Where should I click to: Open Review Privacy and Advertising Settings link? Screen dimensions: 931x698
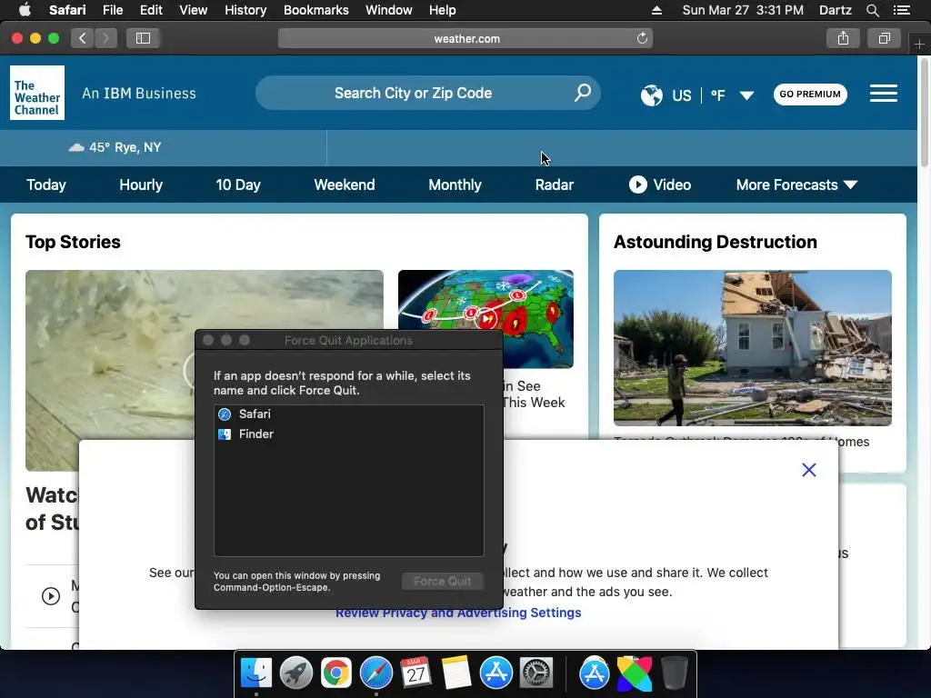coord(458,613)
